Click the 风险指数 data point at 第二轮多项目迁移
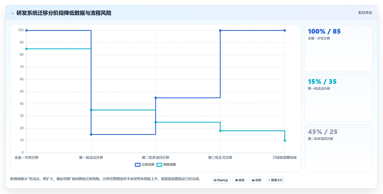Image resolution: width=383 pixels, height=194 pixels. (x=156, y=122)
